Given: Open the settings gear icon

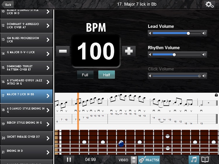Looking at the screenshot, I should [209, 5].
